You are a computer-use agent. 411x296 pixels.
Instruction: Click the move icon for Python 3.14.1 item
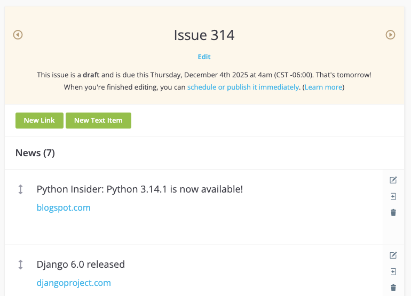pos(393,196)
